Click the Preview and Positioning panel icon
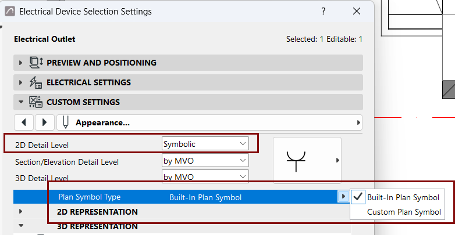The width and height of the screenshot is (455, 235). (x=36, y=63)
